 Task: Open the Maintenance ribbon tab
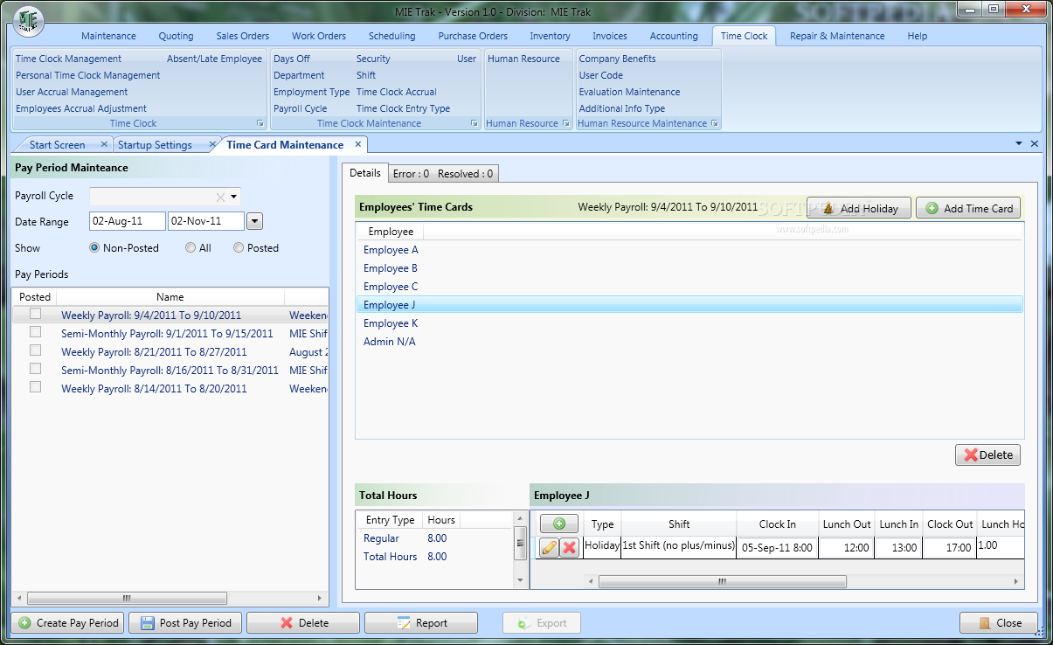(108, 36)
